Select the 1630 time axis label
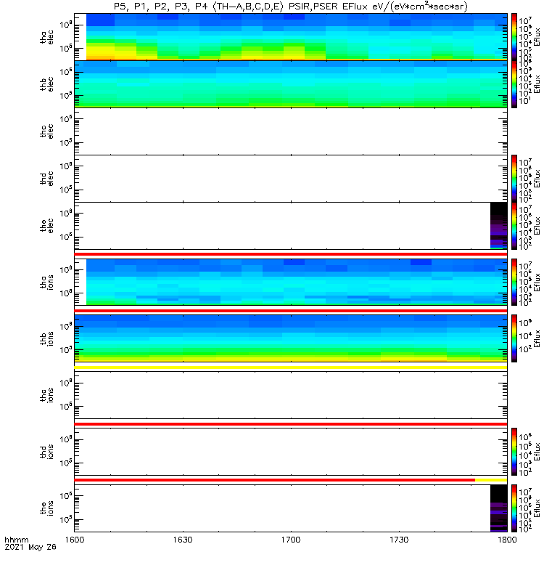Image resolution: width=544 pixels, height=581 pixels. (x=183, y=540)
